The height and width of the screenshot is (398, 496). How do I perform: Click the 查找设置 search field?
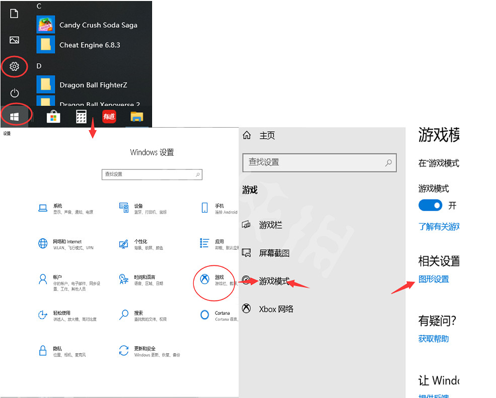coord(319,162)
